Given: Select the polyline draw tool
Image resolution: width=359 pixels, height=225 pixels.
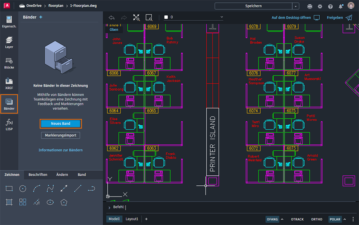Looking at the screenshot, I should pyautogui.click(x=91, y=189).
